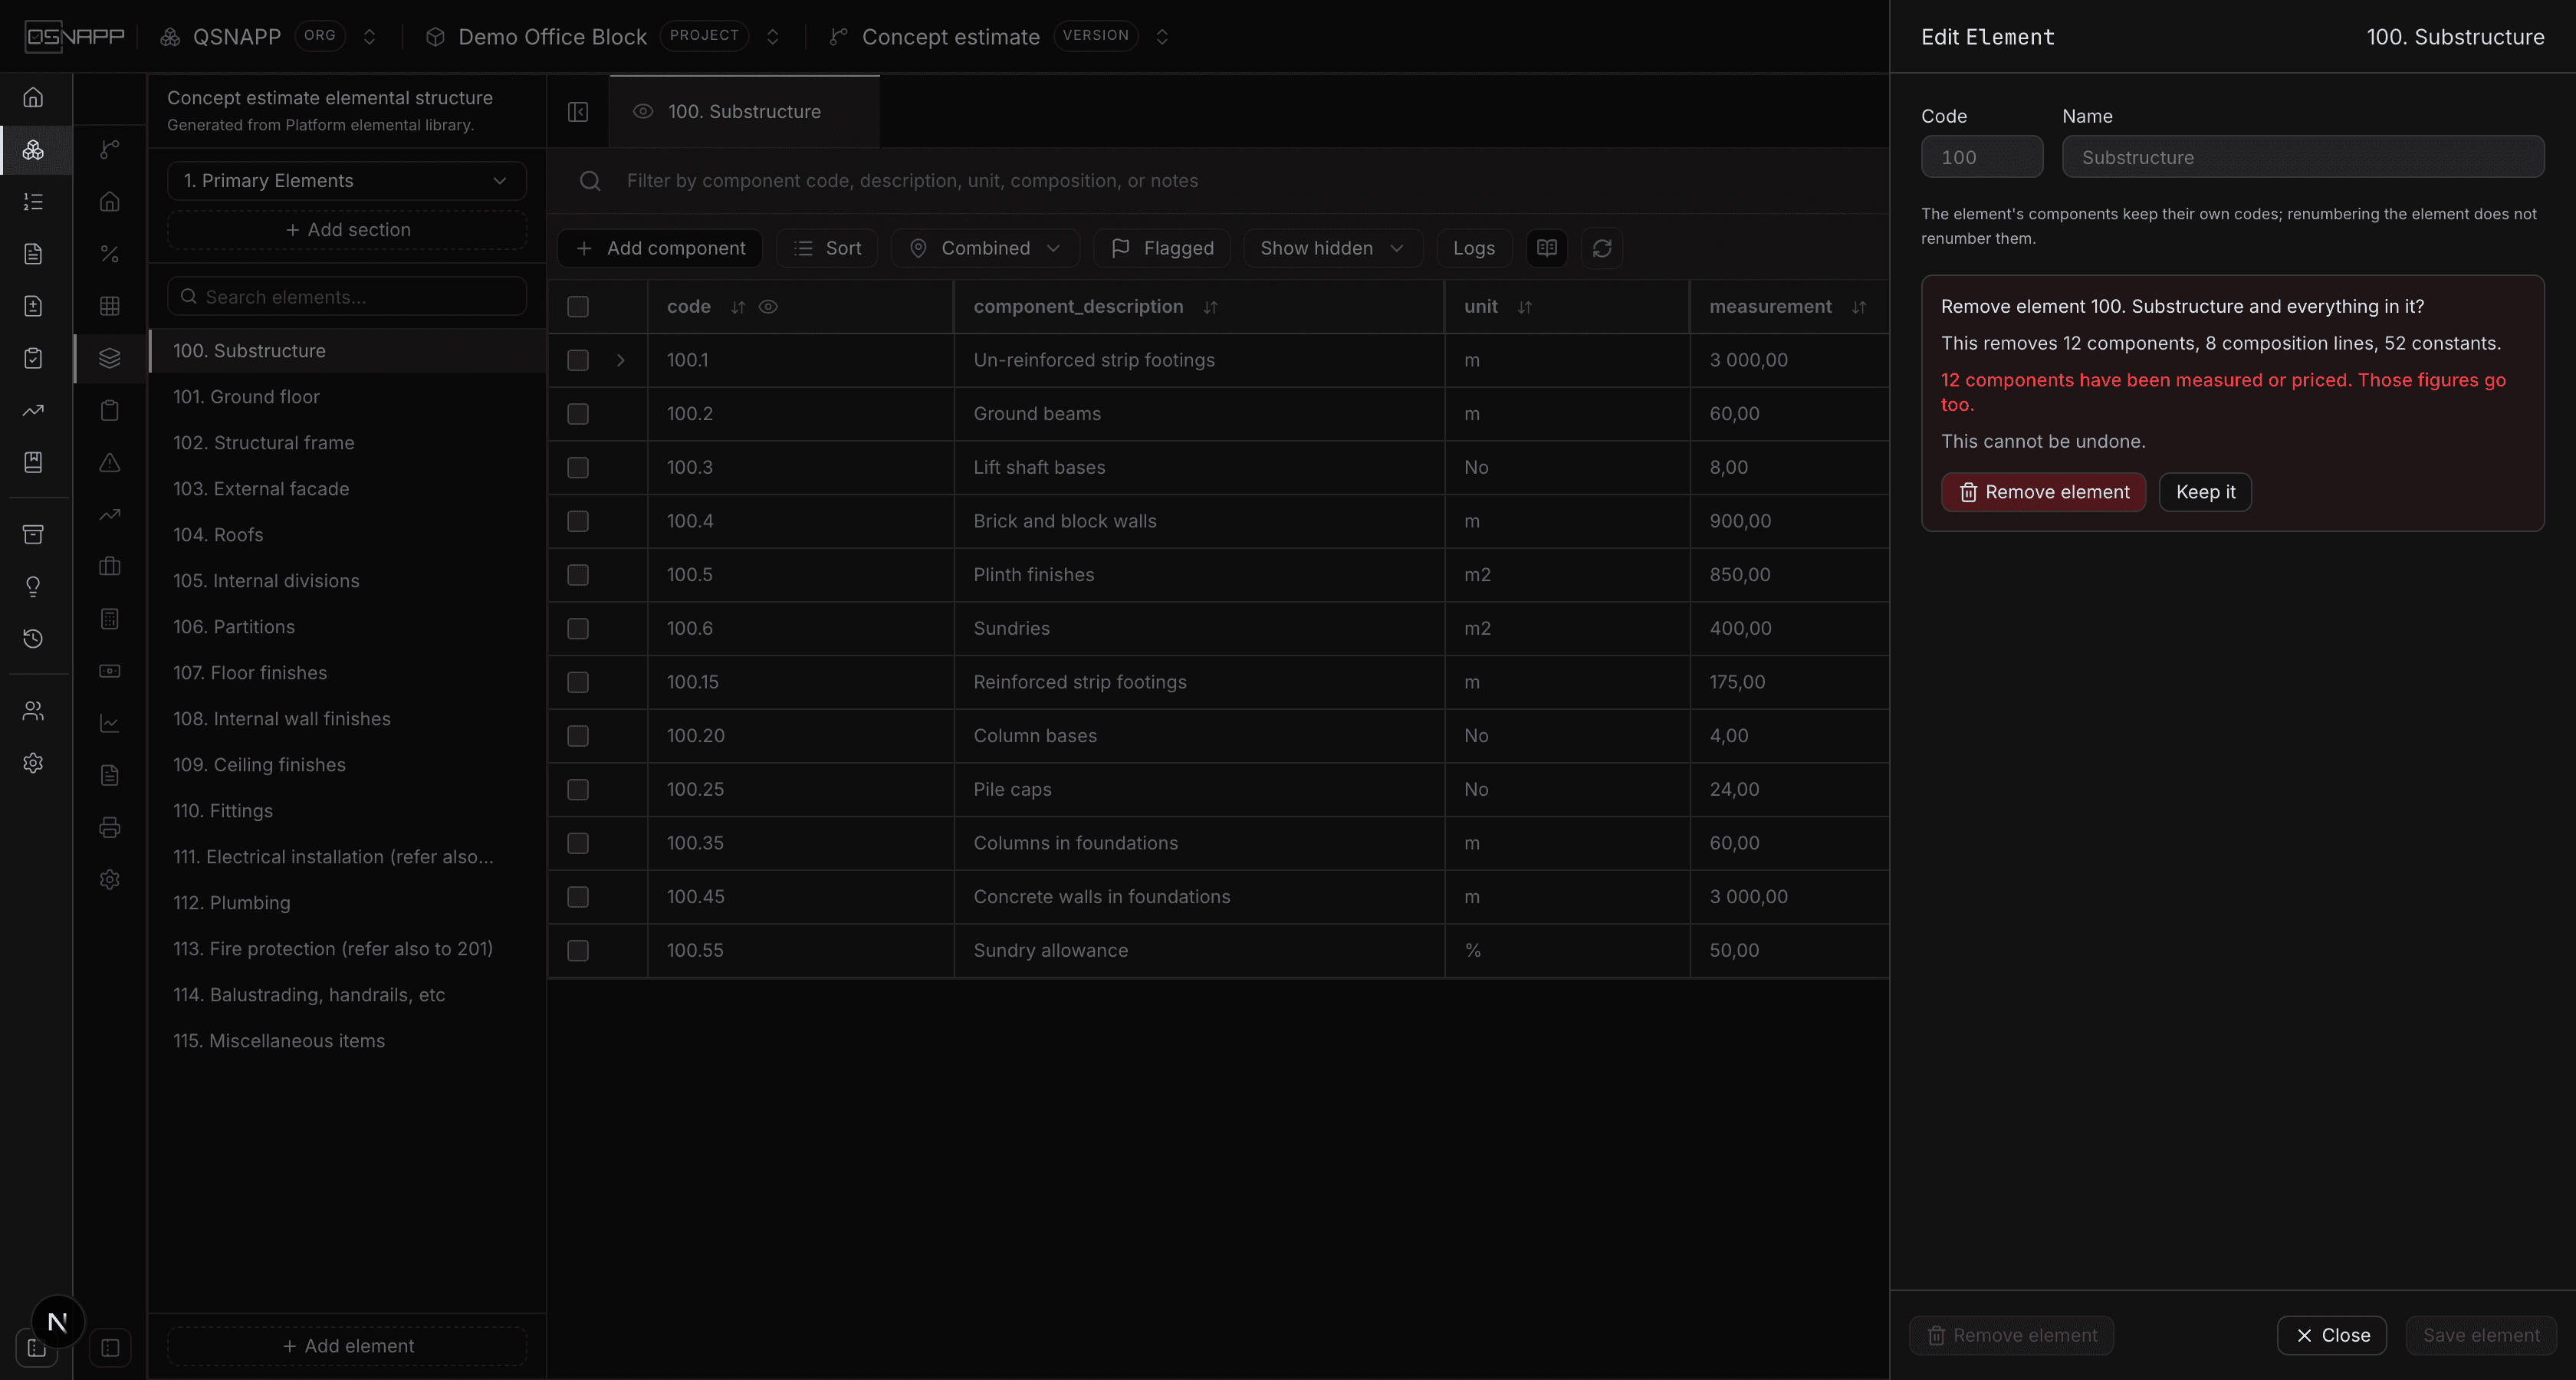Select the 100. Substructure tab
This screenshot has width=2576, height=1380.
point(744,112)
